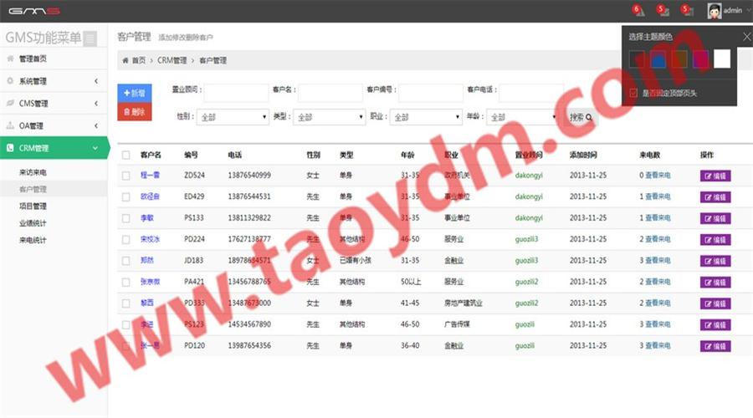Click 编辑 for row PD120
Image resolution: width=753 pixels, height=418 pixels.
pyautogui.click(x=715, y=346)
